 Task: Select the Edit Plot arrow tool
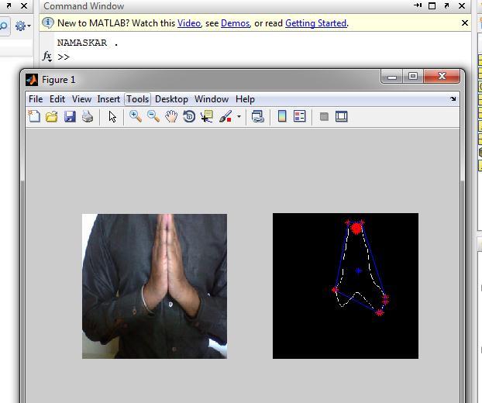click(x=112, y=117)
